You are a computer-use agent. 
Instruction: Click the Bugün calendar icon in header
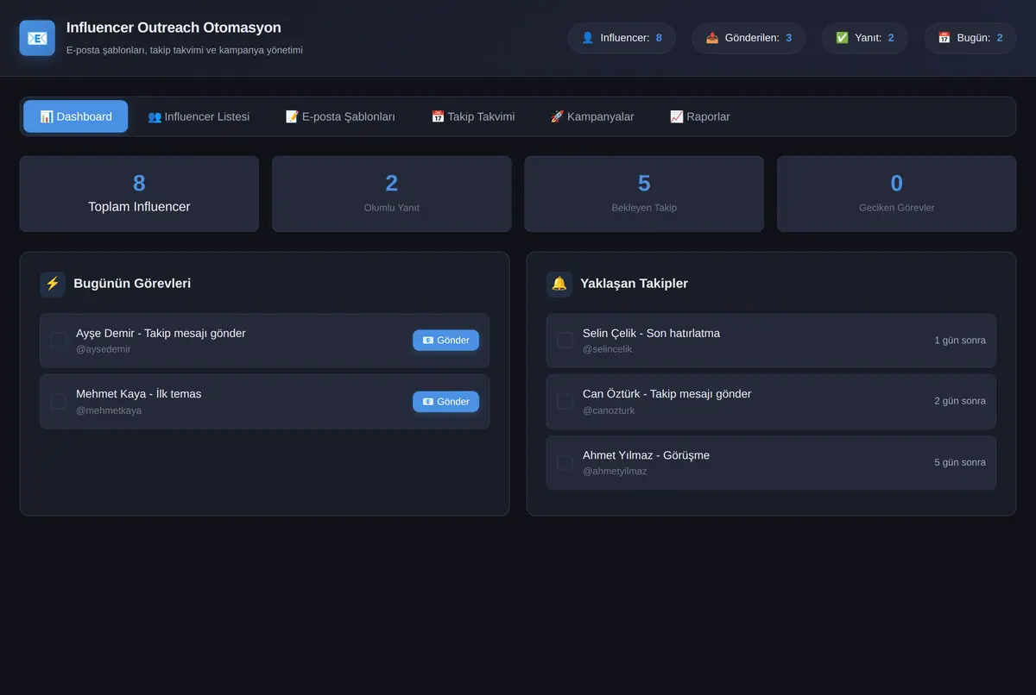[944, 38]
